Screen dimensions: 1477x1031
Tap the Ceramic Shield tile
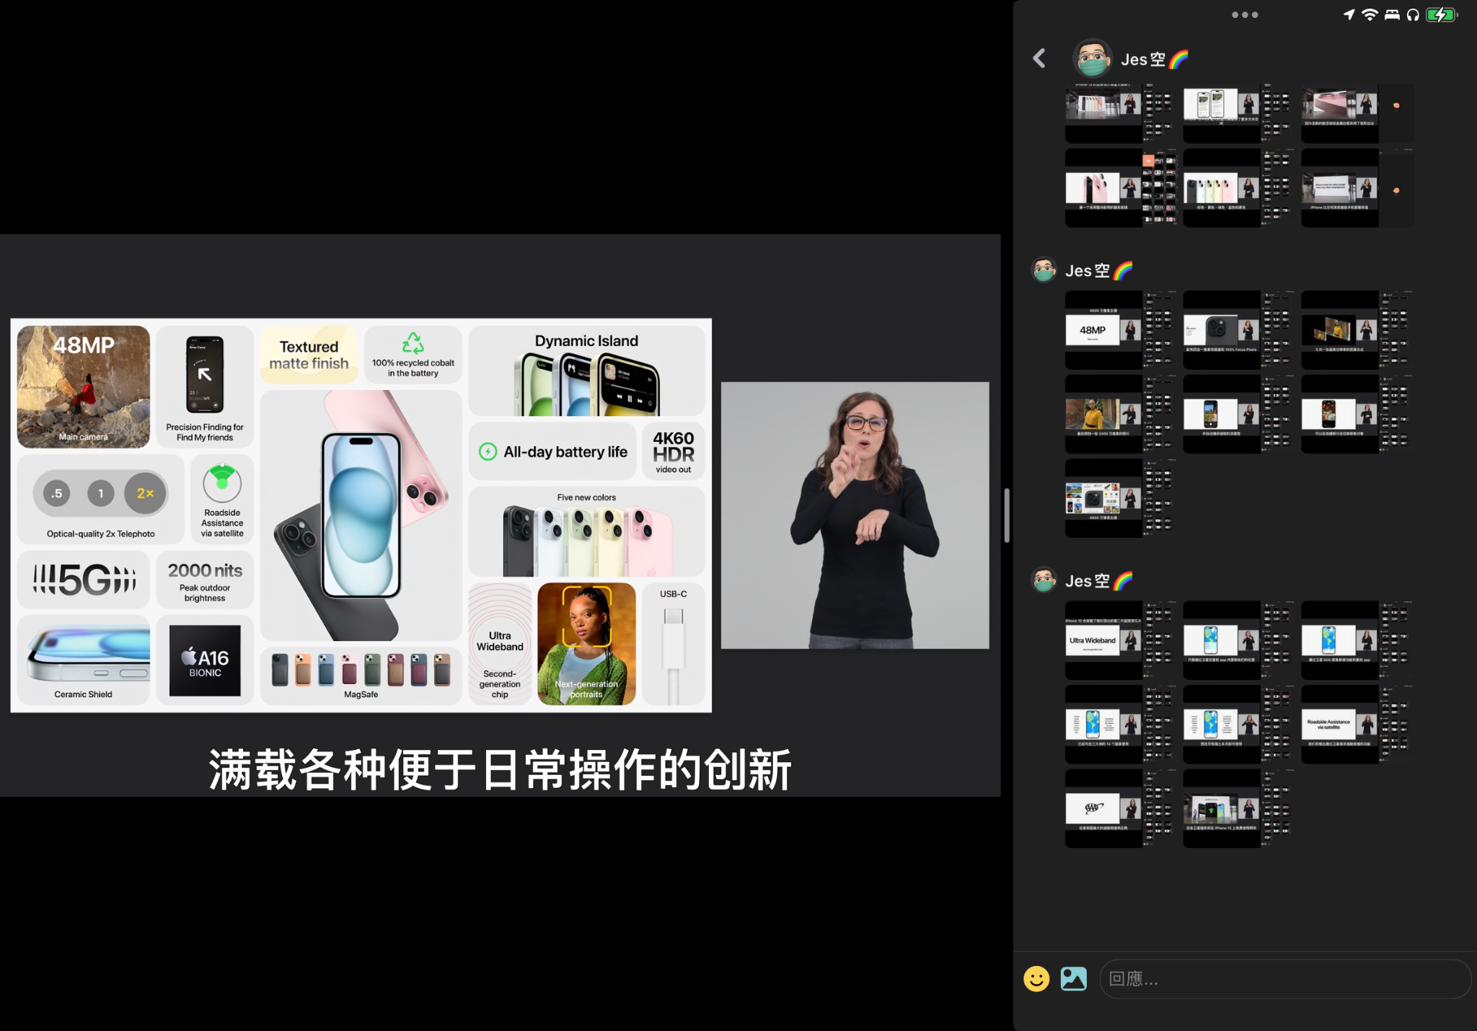coord(84,660)
